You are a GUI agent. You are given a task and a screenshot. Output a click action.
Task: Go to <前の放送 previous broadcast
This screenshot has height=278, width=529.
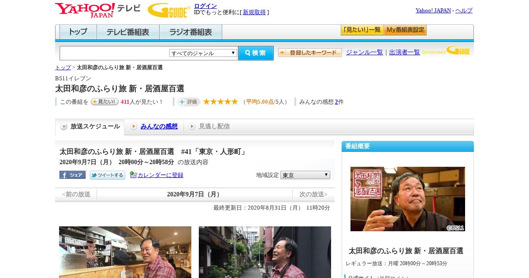tap(76, 194)
